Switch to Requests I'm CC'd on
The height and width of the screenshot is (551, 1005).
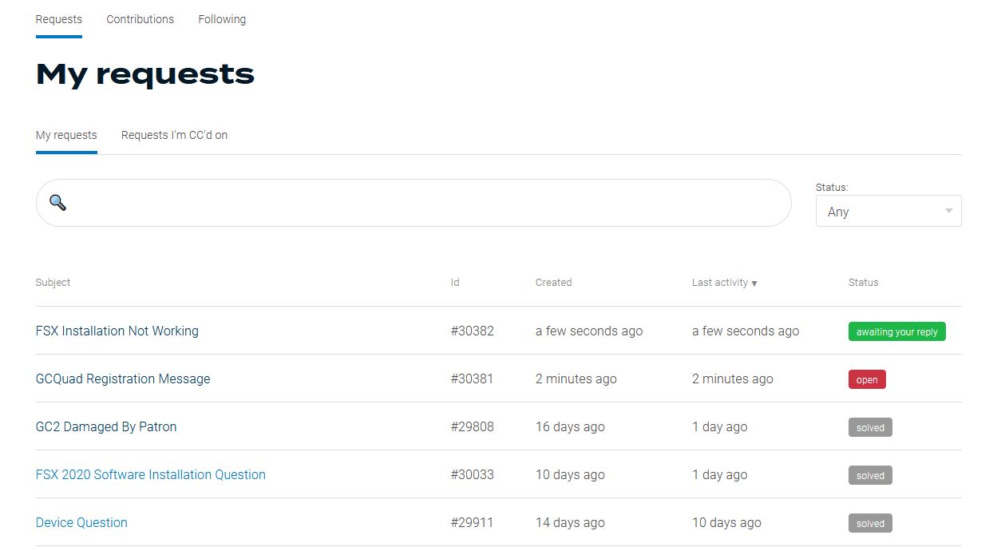[x=174, y=135]
